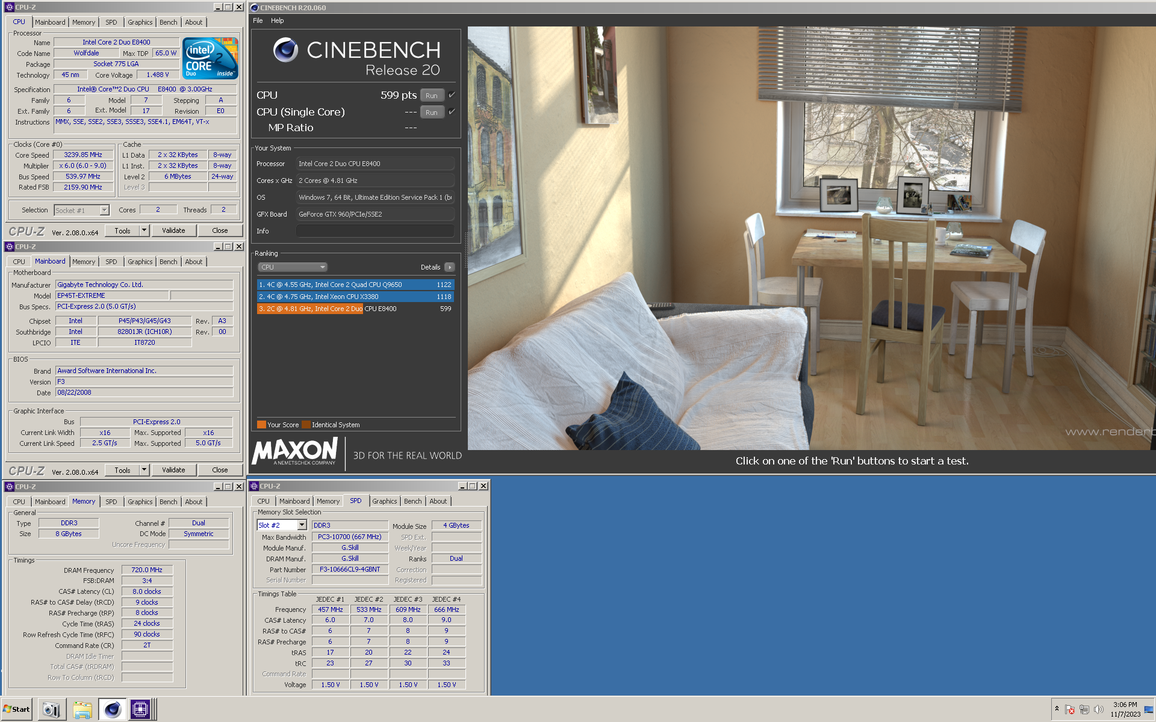Click Tools button in the Mainboard CPU-Z window
Image resolution: width=1156 pixels, height=722 pixels.
tap(123, 470)
